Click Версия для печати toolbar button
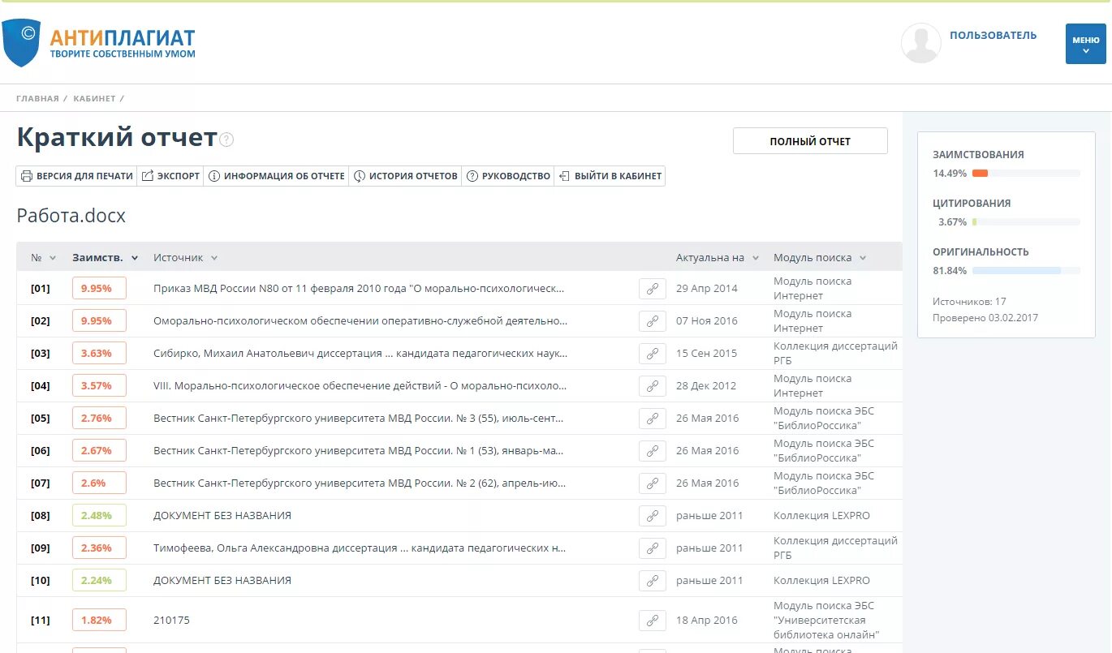Image resolution: width=1112 pixels, height=653 pixels. coord(76,176)
